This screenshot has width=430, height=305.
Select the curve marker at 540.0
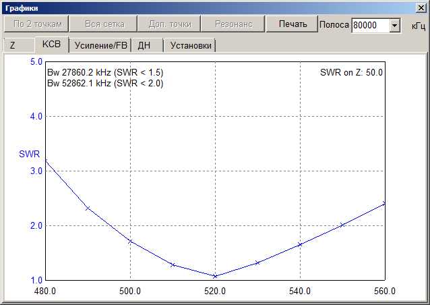[x=300, y=244]
